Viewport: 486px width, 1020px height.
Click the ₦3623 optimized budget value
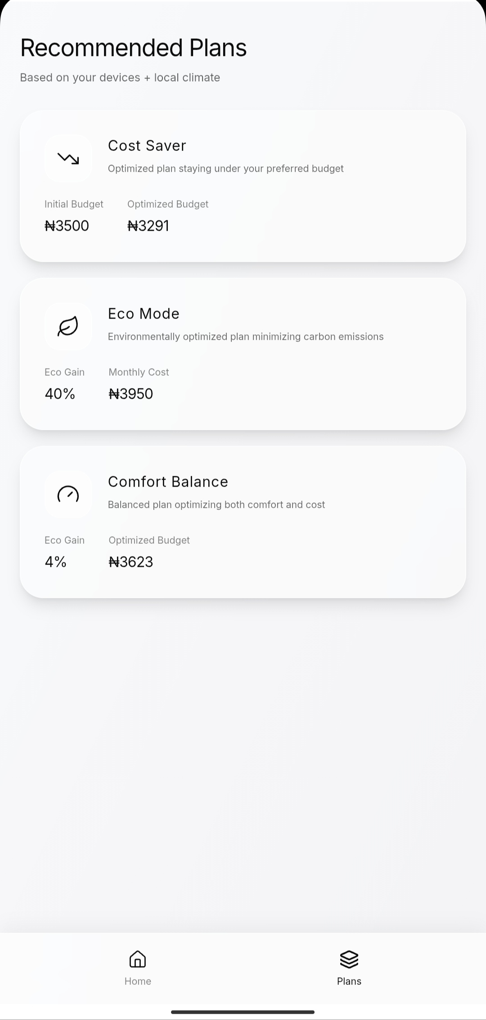pyautogui.click(x=131, y=562)
